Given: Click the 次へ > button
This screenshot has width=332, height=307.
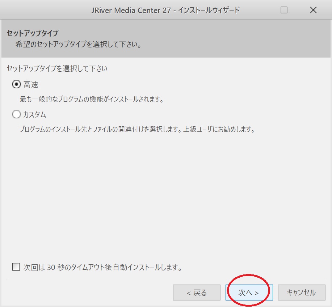Looking at the screenshot, I should tap(249, 293).
